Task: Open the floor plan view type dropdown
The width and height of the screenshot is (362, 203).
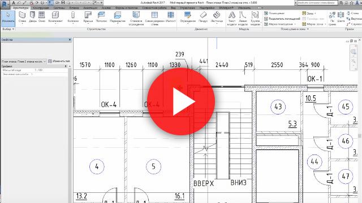Action: tap(24, 61)
